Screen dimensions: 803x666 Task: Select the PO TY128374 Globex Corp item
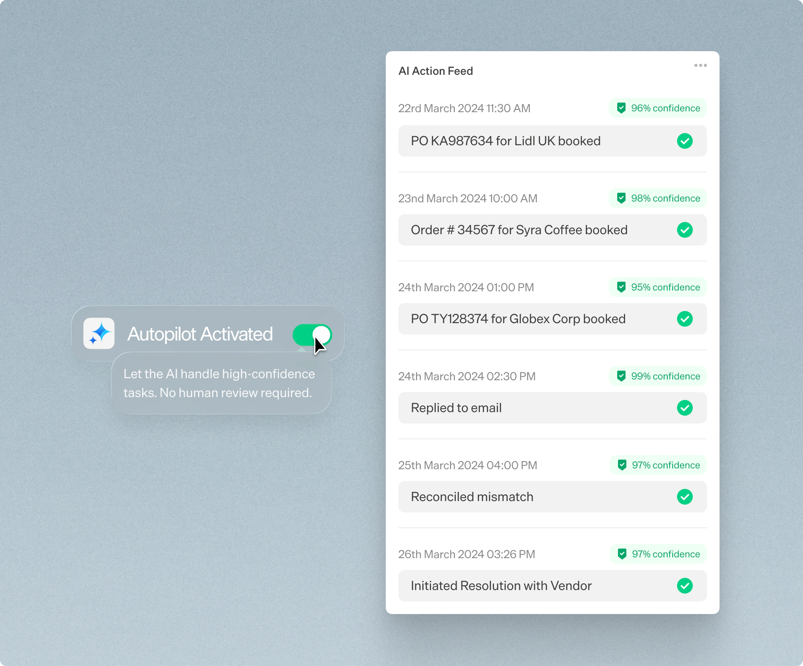pos(518,319)
